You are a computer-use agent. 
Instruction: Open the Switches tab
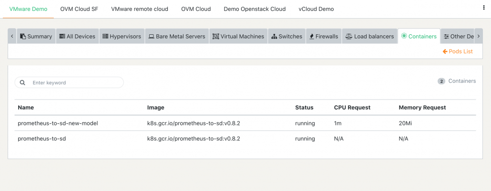point(287,36)
